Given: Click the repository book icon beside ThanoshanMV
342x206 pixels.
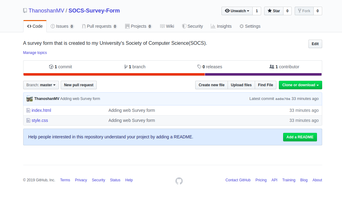Looking at the screenshot, I should (25, 11).
